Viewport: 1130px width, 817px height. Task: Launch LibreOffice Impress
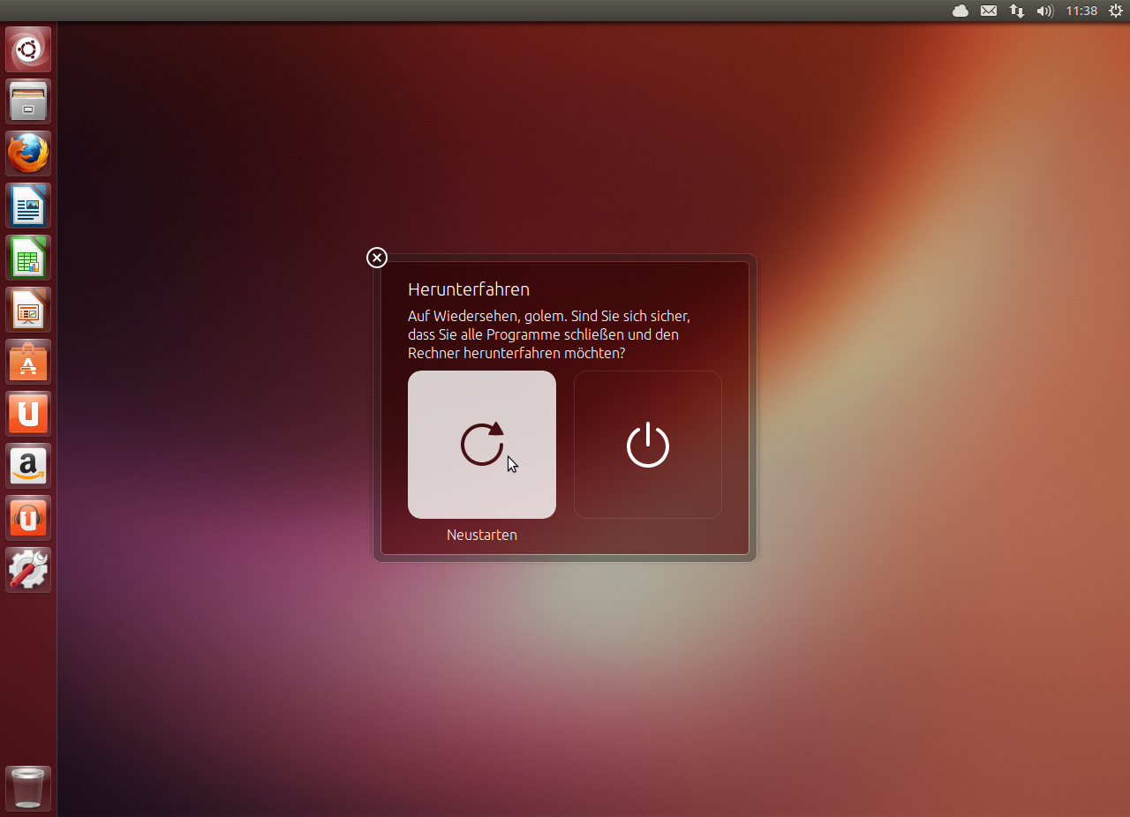tap(28, 310)
